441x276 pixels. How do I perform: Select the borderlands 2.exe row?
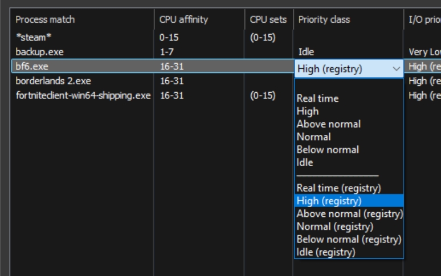point(53,81)
